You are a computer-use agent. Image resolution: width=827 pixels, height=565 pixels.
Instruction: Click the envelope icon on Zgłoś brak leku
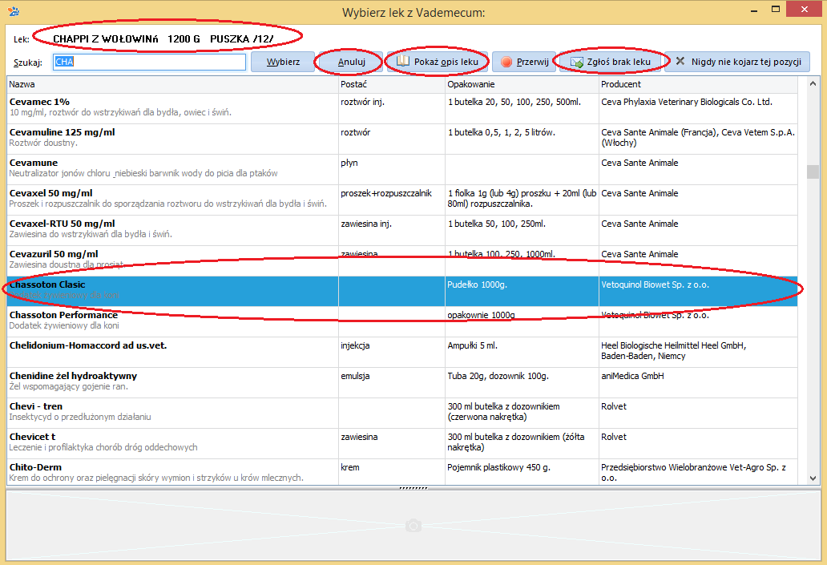[576, 63]
